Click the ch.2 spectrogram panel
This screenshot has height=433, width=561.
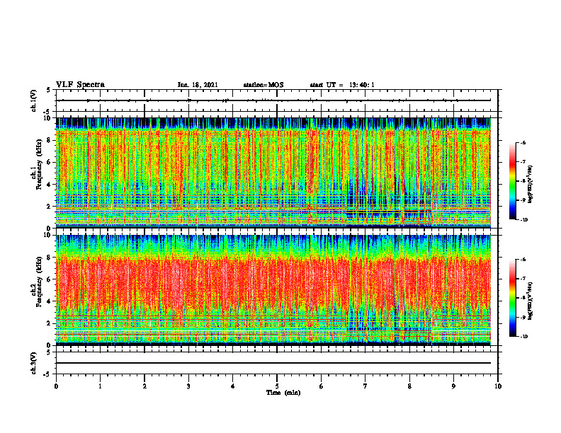coord(273,290)
